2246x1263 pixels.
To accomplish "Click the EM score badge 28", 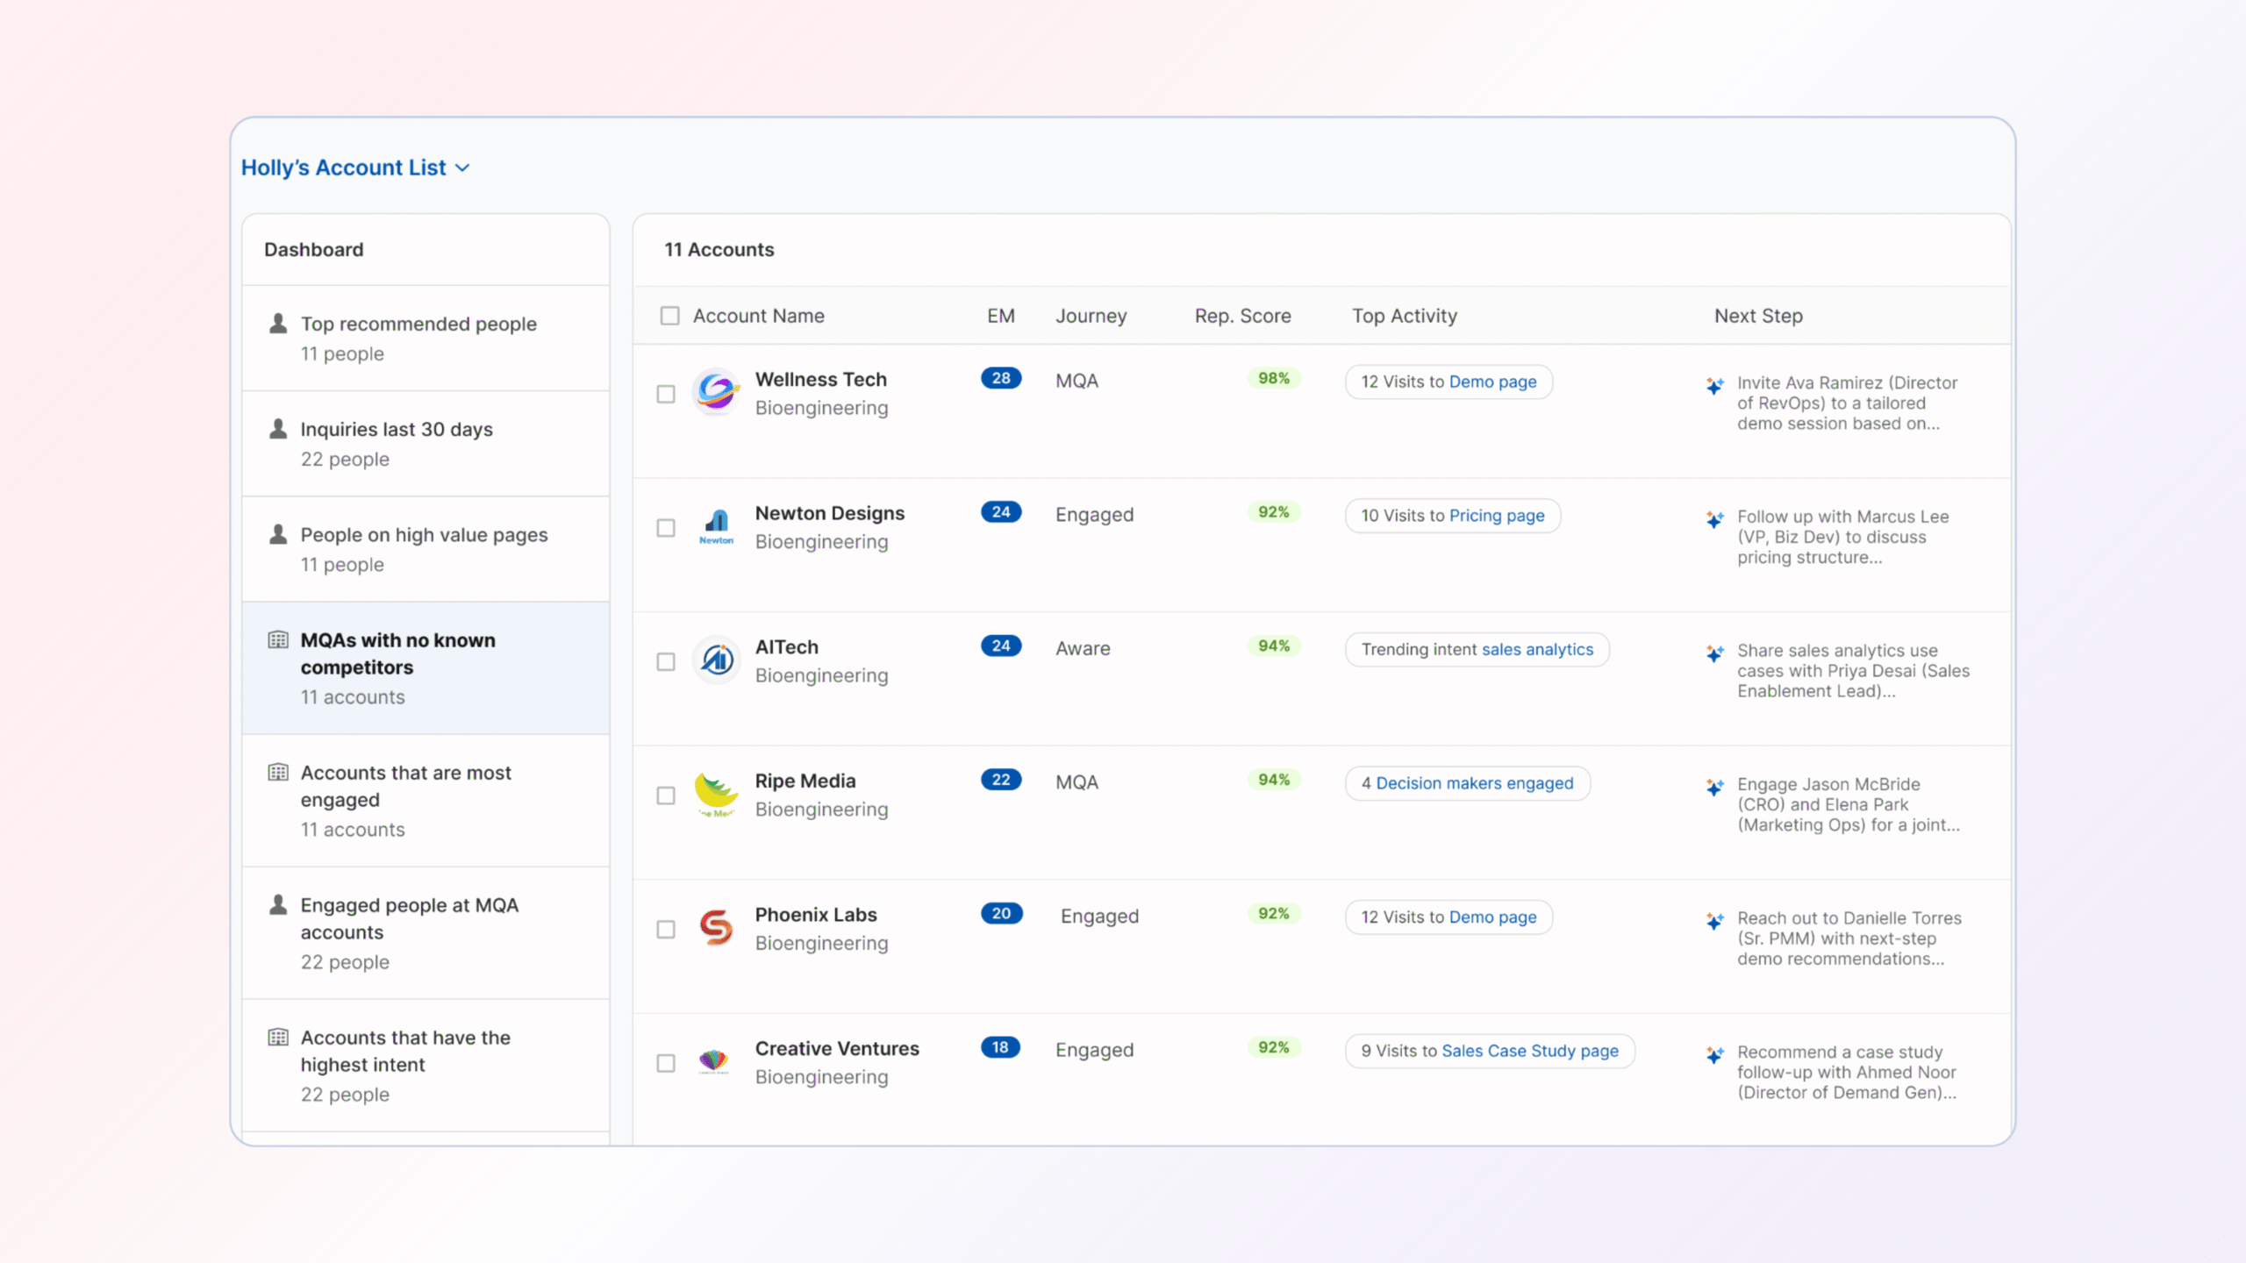I will tap(1001, 378).
